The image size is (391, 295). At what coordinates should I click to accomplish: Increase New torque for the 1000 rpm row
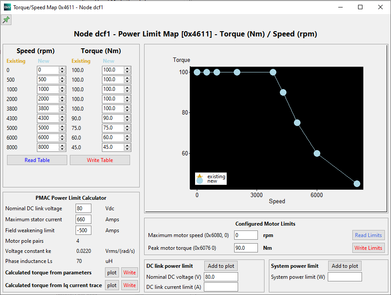click(127, 88)
